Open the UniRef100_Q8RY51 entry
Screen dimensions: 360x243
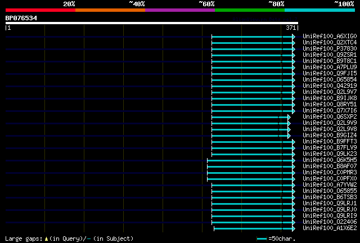tap(330, 105)
